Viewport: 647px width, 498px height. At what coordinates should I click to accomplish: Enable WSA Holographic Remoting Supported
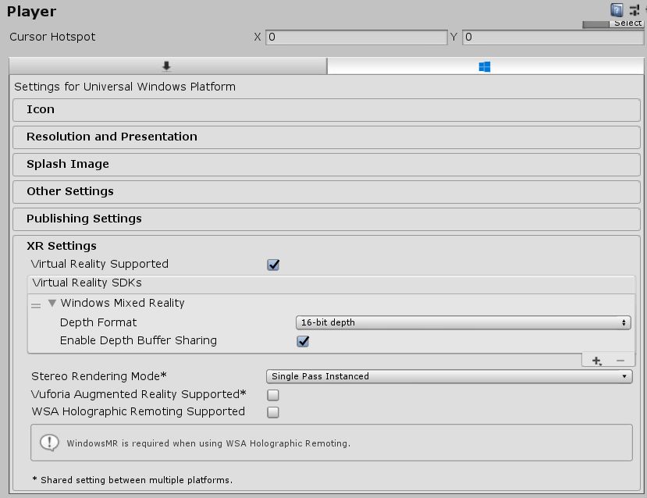tap(272, 412)
